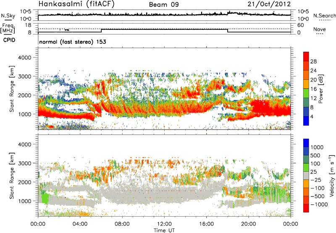Click the '3000' tick on the velocity panel
Viewport: 336px width, 233px height.
tap(24, 163)
